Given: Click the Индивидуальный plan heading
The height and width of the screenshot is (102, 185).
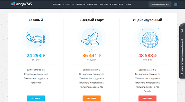Looking at the screenshot, I should 147,20.
